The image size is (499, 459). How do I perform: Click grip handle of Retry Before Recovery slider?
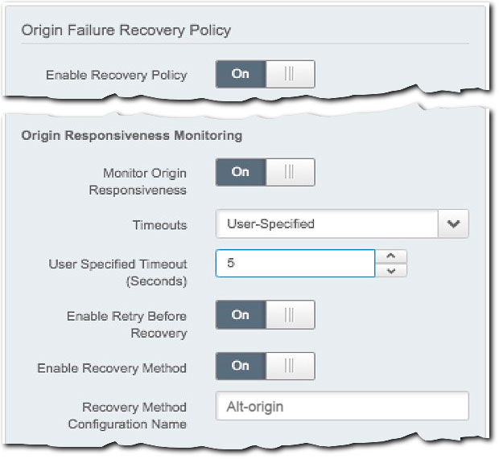click(290, 316)
